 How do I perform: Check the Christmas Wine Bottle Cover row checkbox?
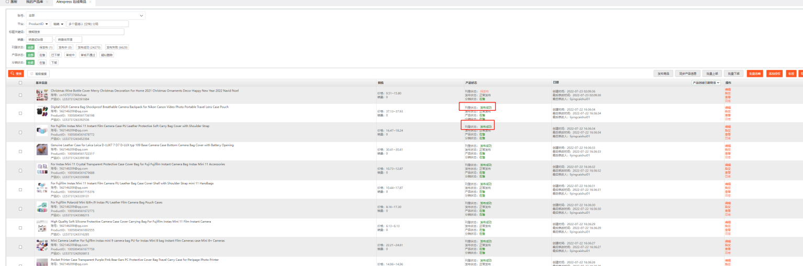20,95
